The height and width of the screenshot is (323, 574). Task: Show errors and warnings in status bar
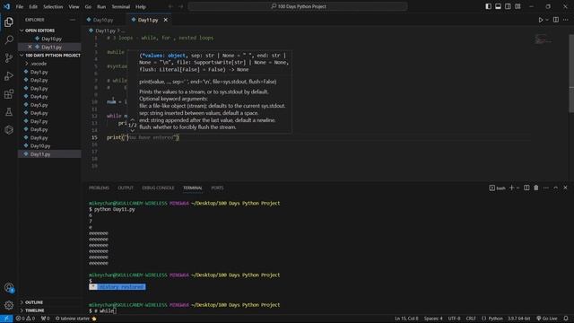coord(25,319)
